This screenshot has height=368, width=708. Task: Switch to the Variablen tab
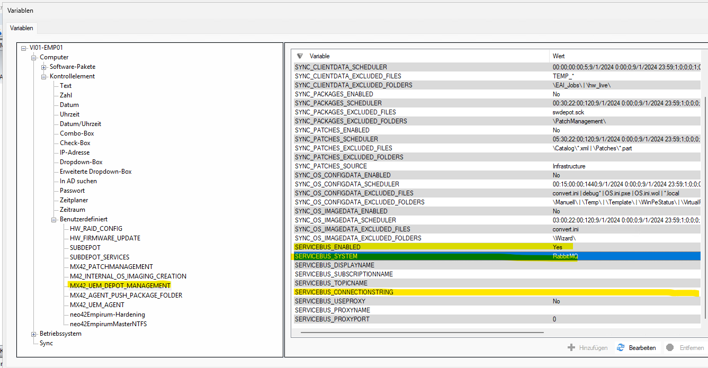22,28
